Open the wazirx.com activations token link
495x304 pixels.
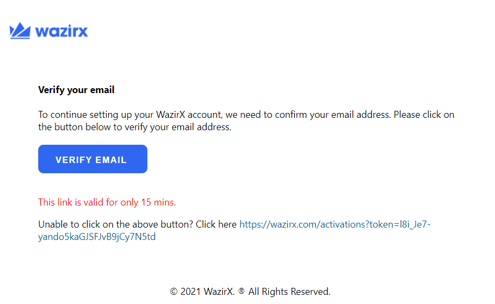point(335,224)
